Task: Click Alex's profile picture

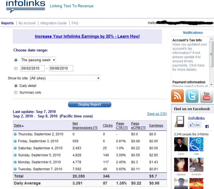Action: 196,144
